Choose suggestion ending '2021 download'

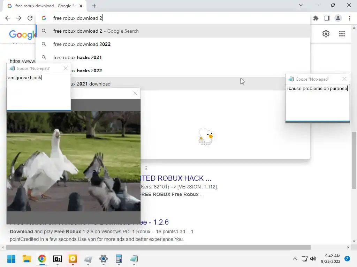[x=177, y=84]
